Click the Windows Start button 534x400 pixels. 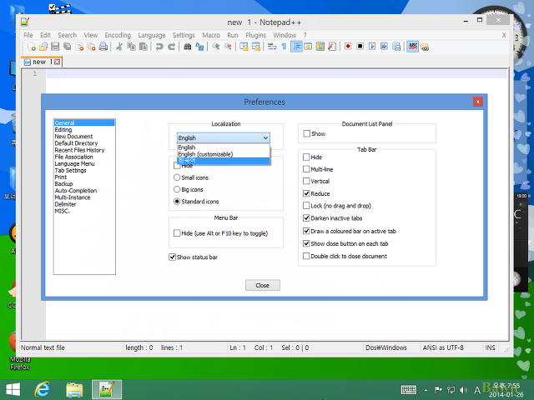[x=13, y=389]
